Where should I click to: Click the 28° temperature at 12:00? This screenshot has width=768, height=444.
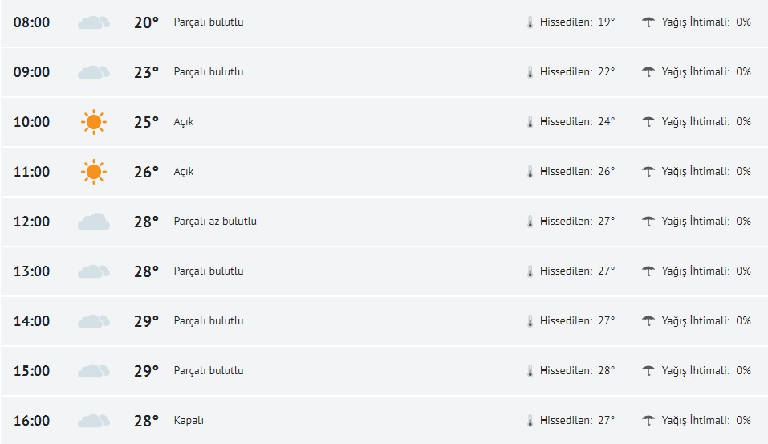pos(146,222)
